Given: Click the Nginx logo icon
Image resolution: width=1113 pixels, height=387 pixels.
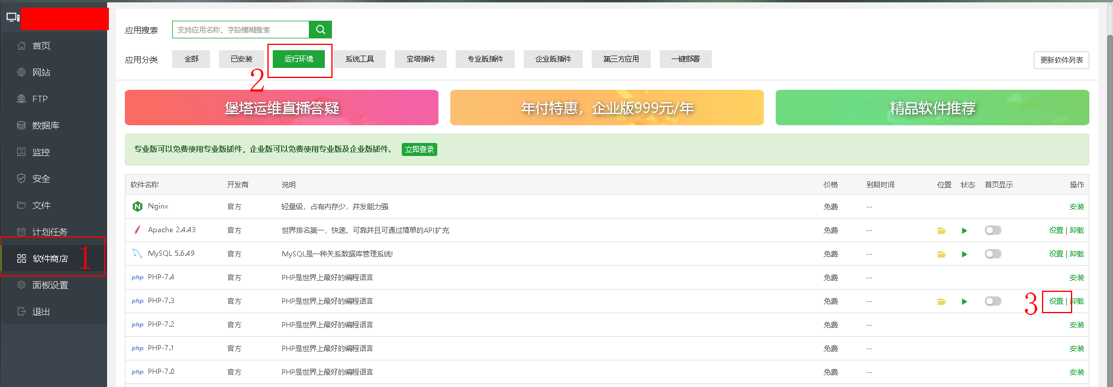Looking at the screenshot, I should pos(137,206).
